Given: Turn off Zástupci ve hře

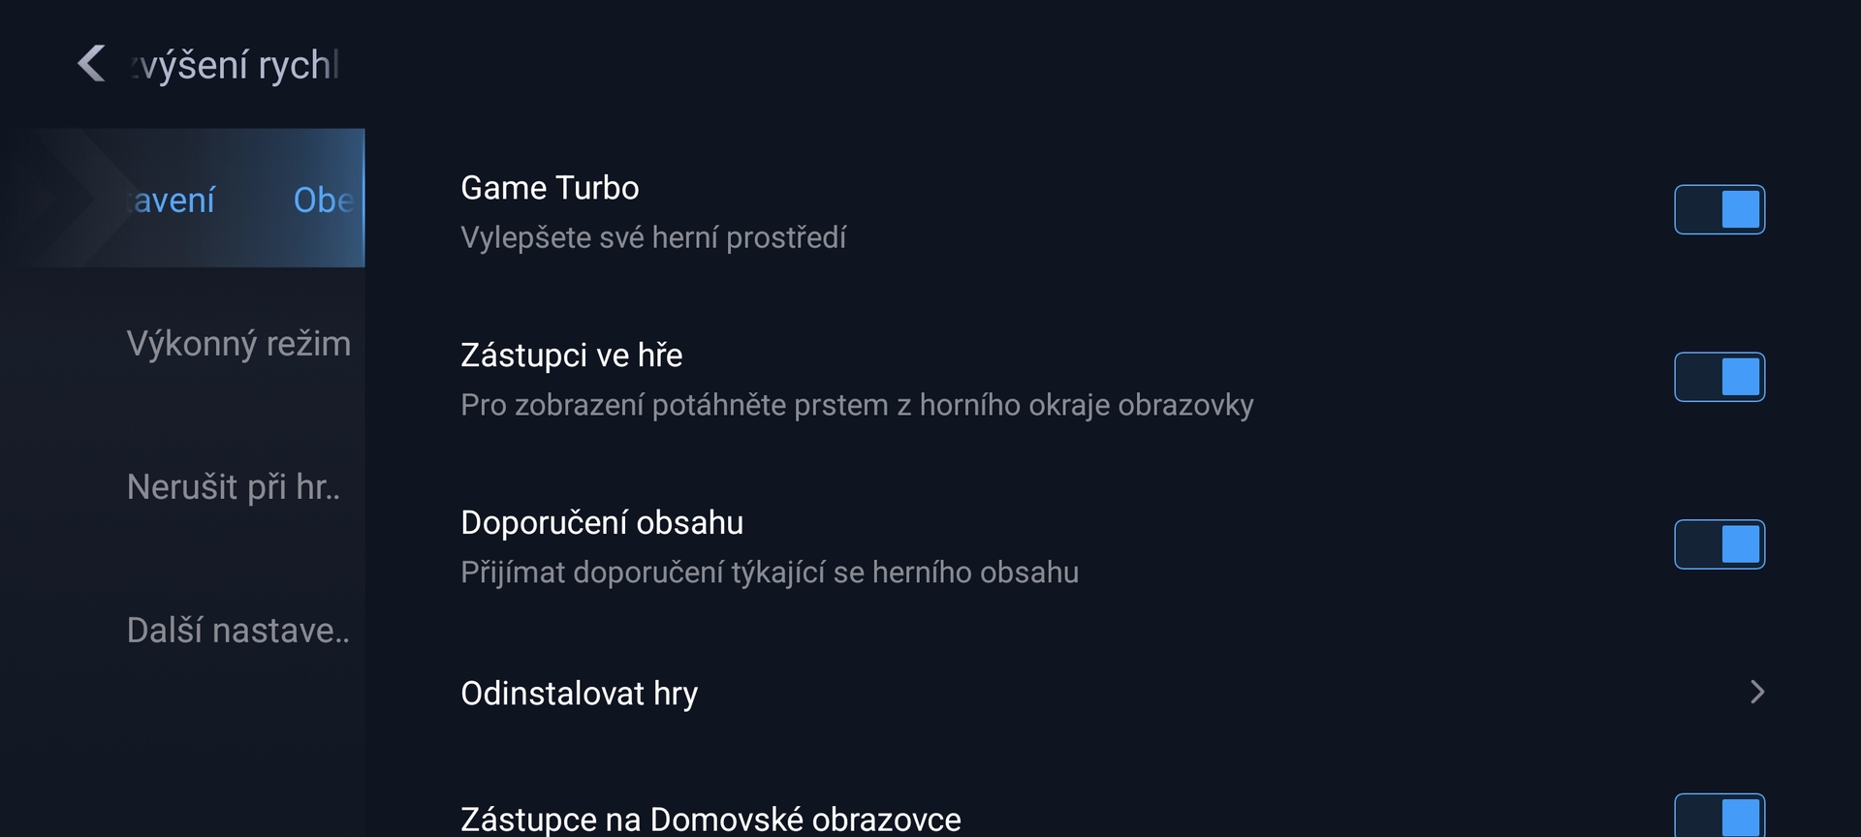Looking at the screenshot, I should click(x=1719, y=377).
